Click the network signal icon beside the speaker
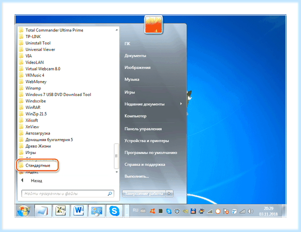Image resolution: width=301 pixels, height=232 pixels. (242, 211)
